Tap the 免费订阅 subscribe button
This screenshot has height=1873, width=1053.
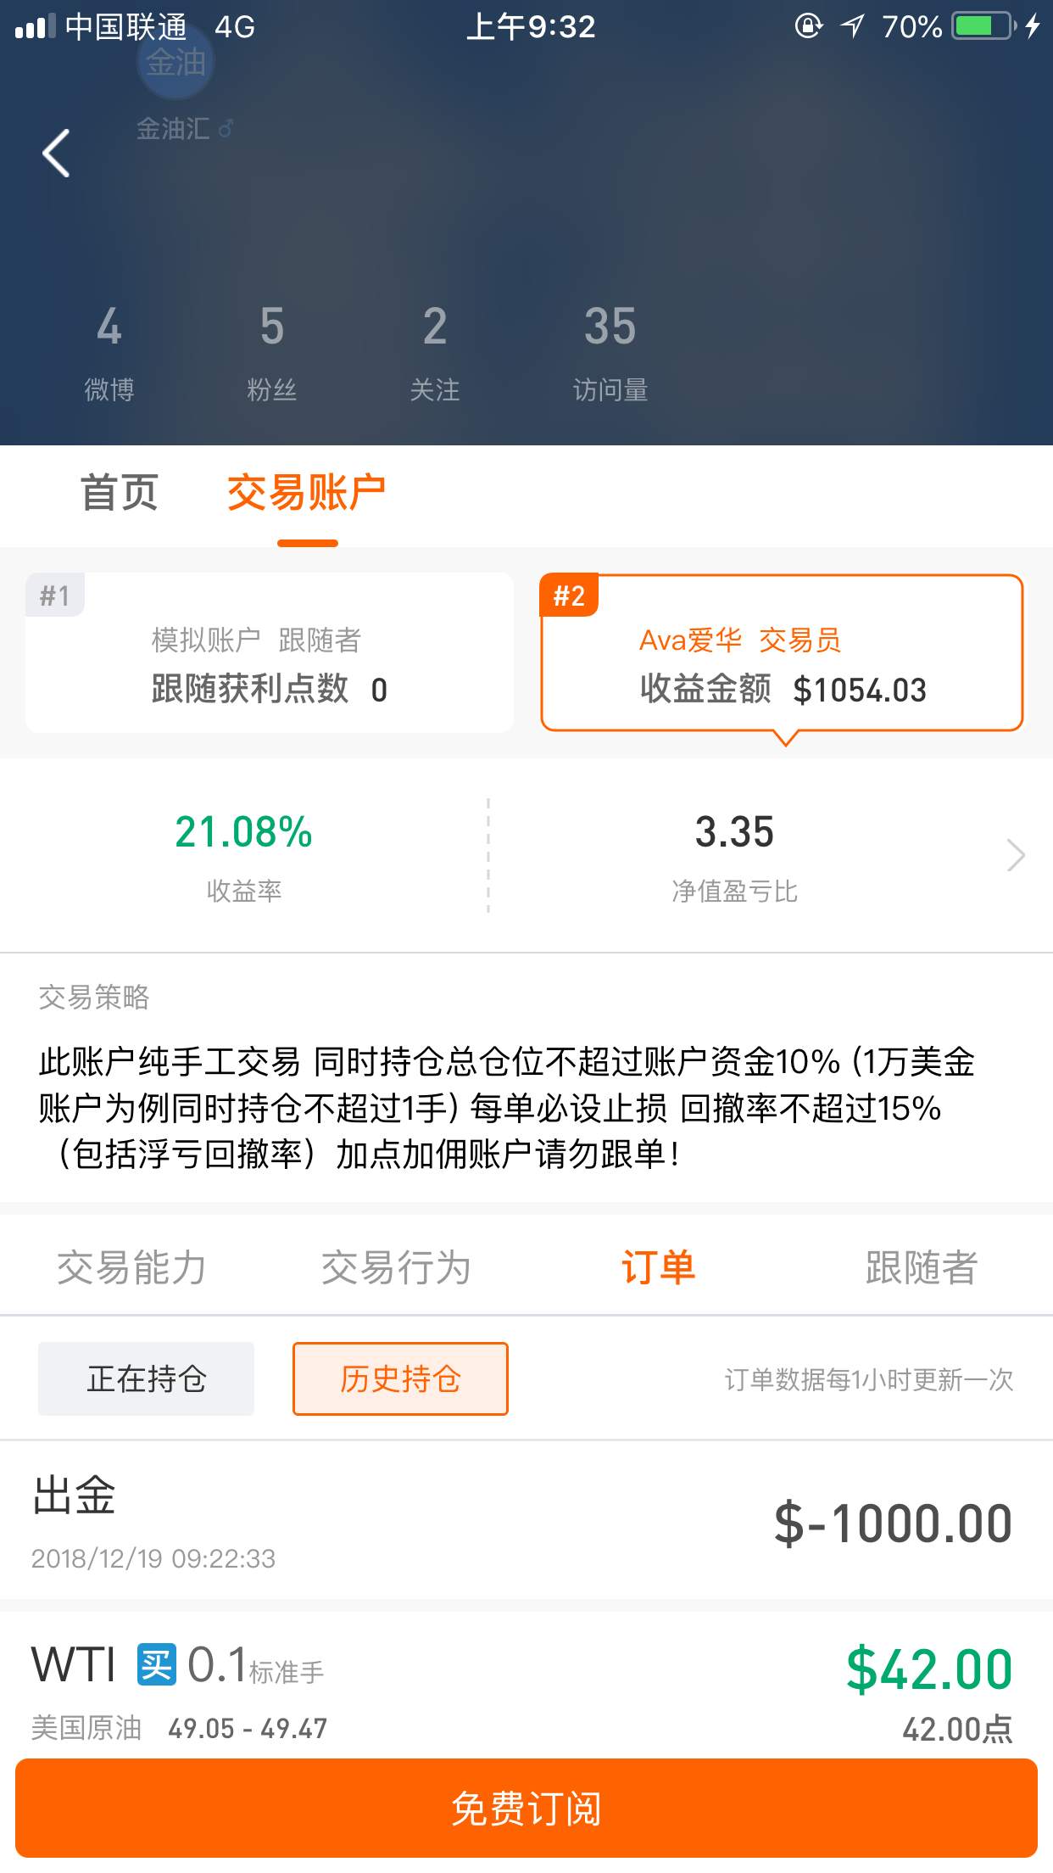pos(526,1808)
